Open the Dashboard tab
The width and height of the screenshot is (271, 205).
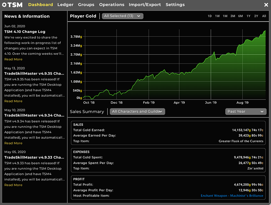coord(41,5)
